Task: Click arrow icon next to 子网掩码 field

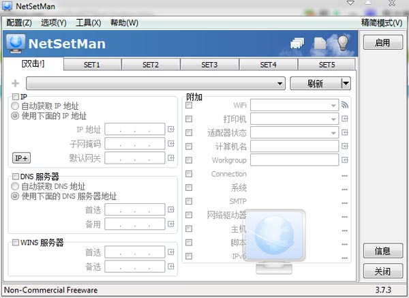Action: pos(171,143)
